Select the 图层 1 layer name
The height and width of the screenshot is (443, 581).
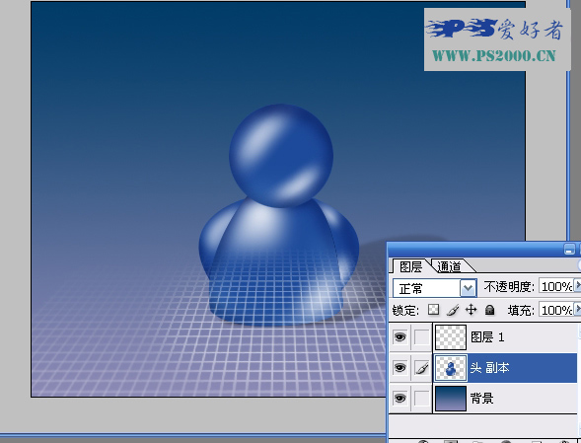(487, 337)
